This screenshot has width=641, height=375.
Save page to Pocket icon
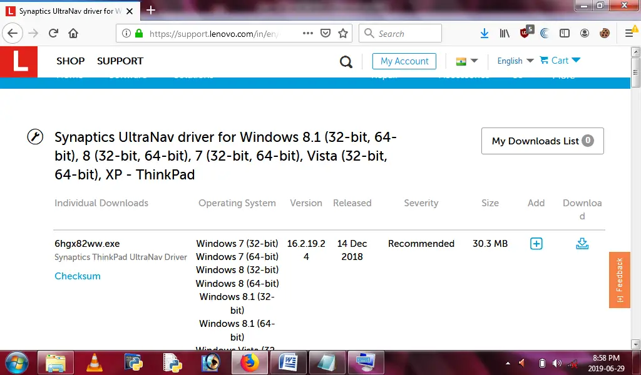click(x=326, y=34)
